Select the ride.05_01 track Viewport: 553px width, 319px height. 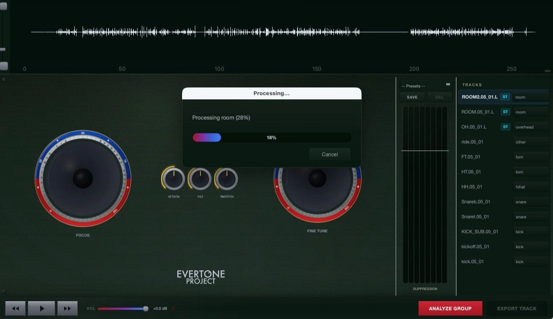(472, 142)
